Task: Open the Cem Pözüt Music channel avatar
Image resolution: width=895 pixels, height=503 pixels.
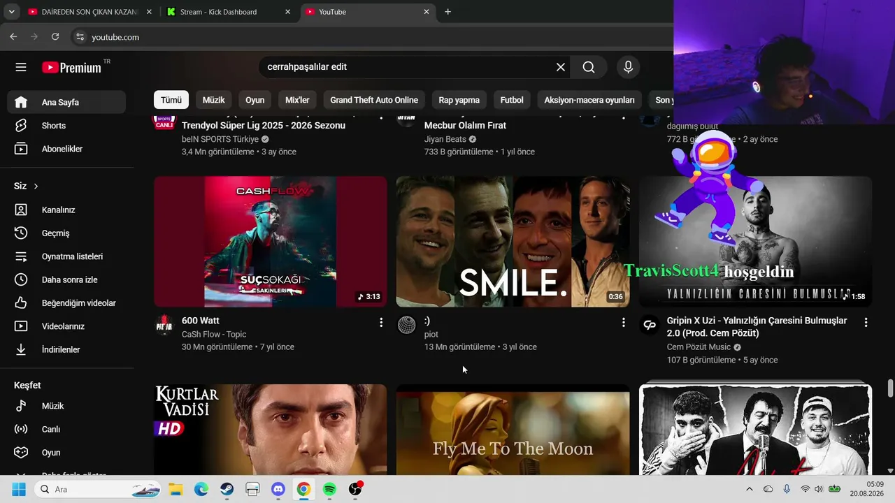Action: click(649, 325)
